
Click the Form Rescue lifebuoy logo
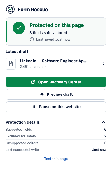coord(10,9)
